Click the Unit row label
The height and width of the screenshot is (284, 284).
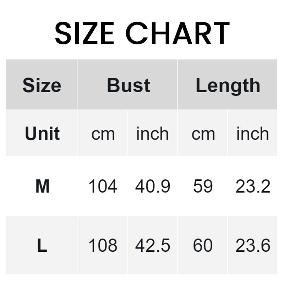(x=42, y=134)
